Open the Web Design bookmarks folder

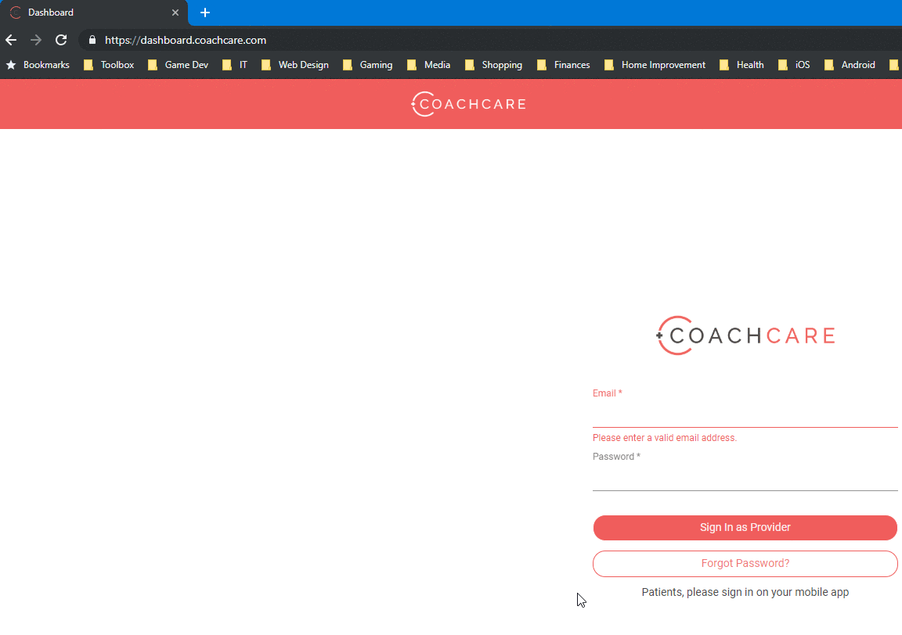pyautogui.click(x=294, y=65)
